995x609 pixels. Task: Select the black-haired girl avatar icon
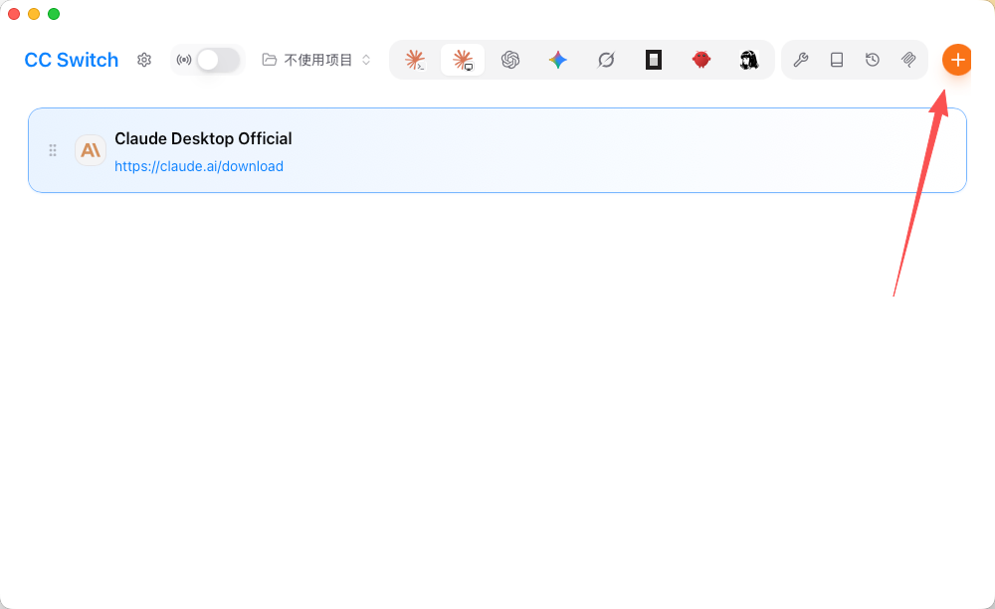click(x=749, y=60)
